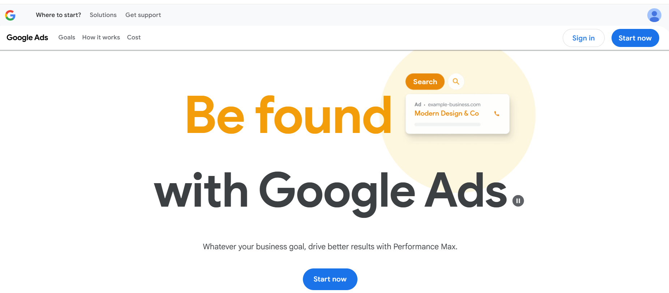The height and width of the screenshot is (293, 669).
Task: Click the magnifying glass icon beside Search
Action: click(x=456, y=82)
